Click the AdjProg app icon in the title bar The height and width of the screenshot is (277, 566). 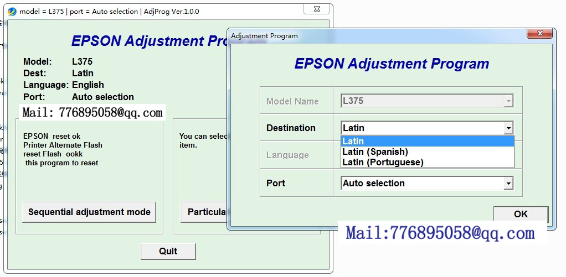click(12, 12)
